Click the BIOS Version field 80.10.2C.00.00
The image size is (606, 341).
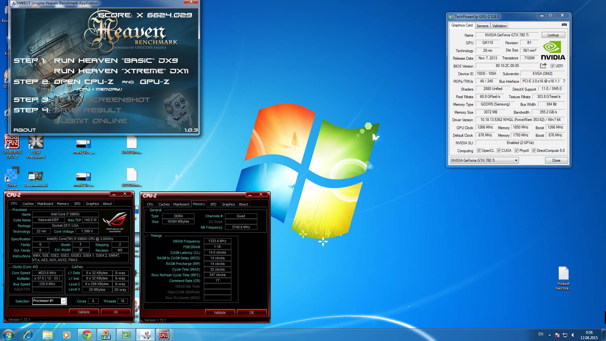[x=507, y=66]
